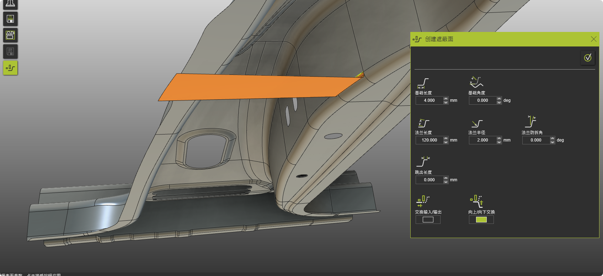Click the 法兰长度 input field showing 120.000
The image size is (603, 276).
(x=429, y=140)
